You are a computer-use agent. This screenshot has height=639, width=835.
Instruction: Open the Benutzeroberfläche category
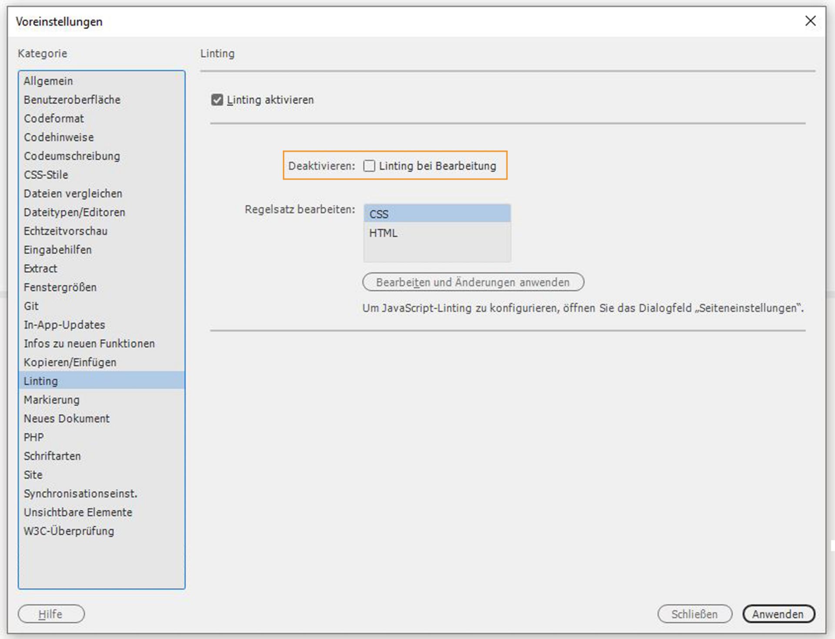pyautogui.click(x=72, y=100)
